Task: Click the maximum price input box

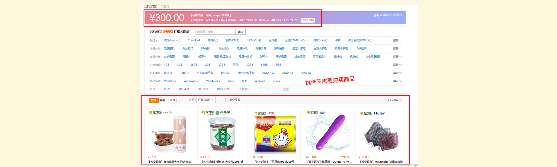Action: coord(275,90)
